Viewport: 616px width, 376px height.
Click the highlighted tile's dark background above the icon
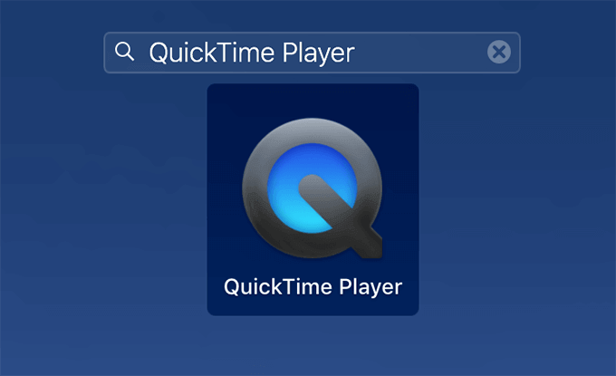313,101
